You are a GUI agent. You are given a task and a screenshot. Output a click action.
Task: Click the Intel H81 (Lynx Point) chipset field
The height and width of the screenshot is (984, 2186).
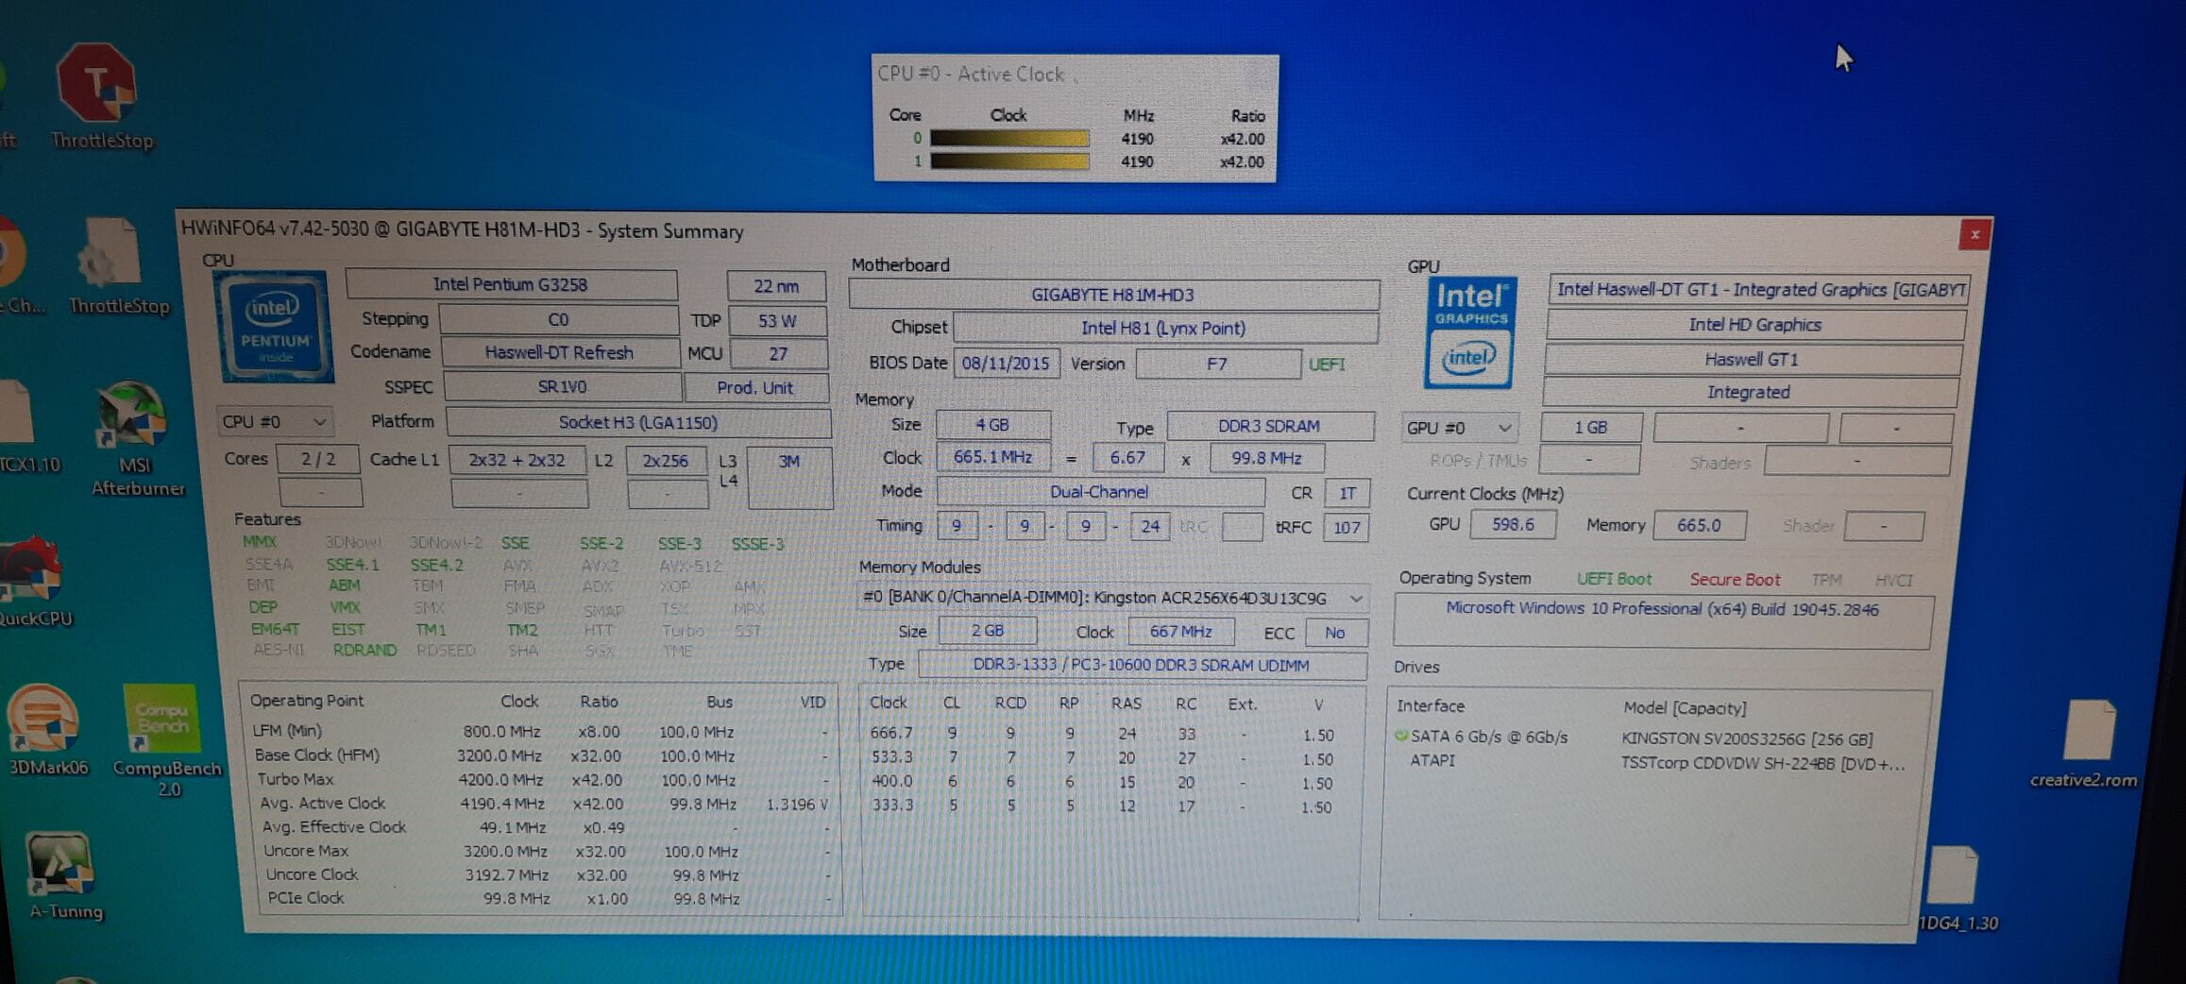[1164, 328]
